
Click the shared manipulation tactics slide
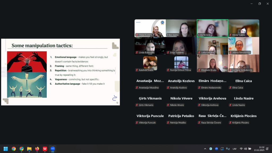tap(61, 72)
